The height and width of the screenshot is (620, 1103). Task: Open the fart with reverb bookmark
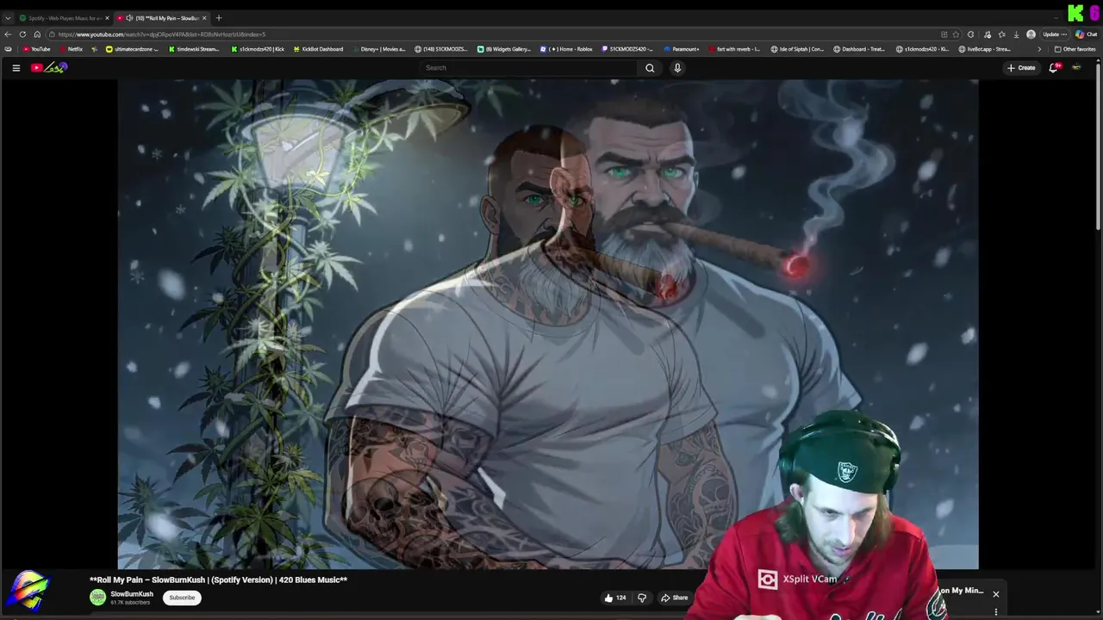coord(734,49)
